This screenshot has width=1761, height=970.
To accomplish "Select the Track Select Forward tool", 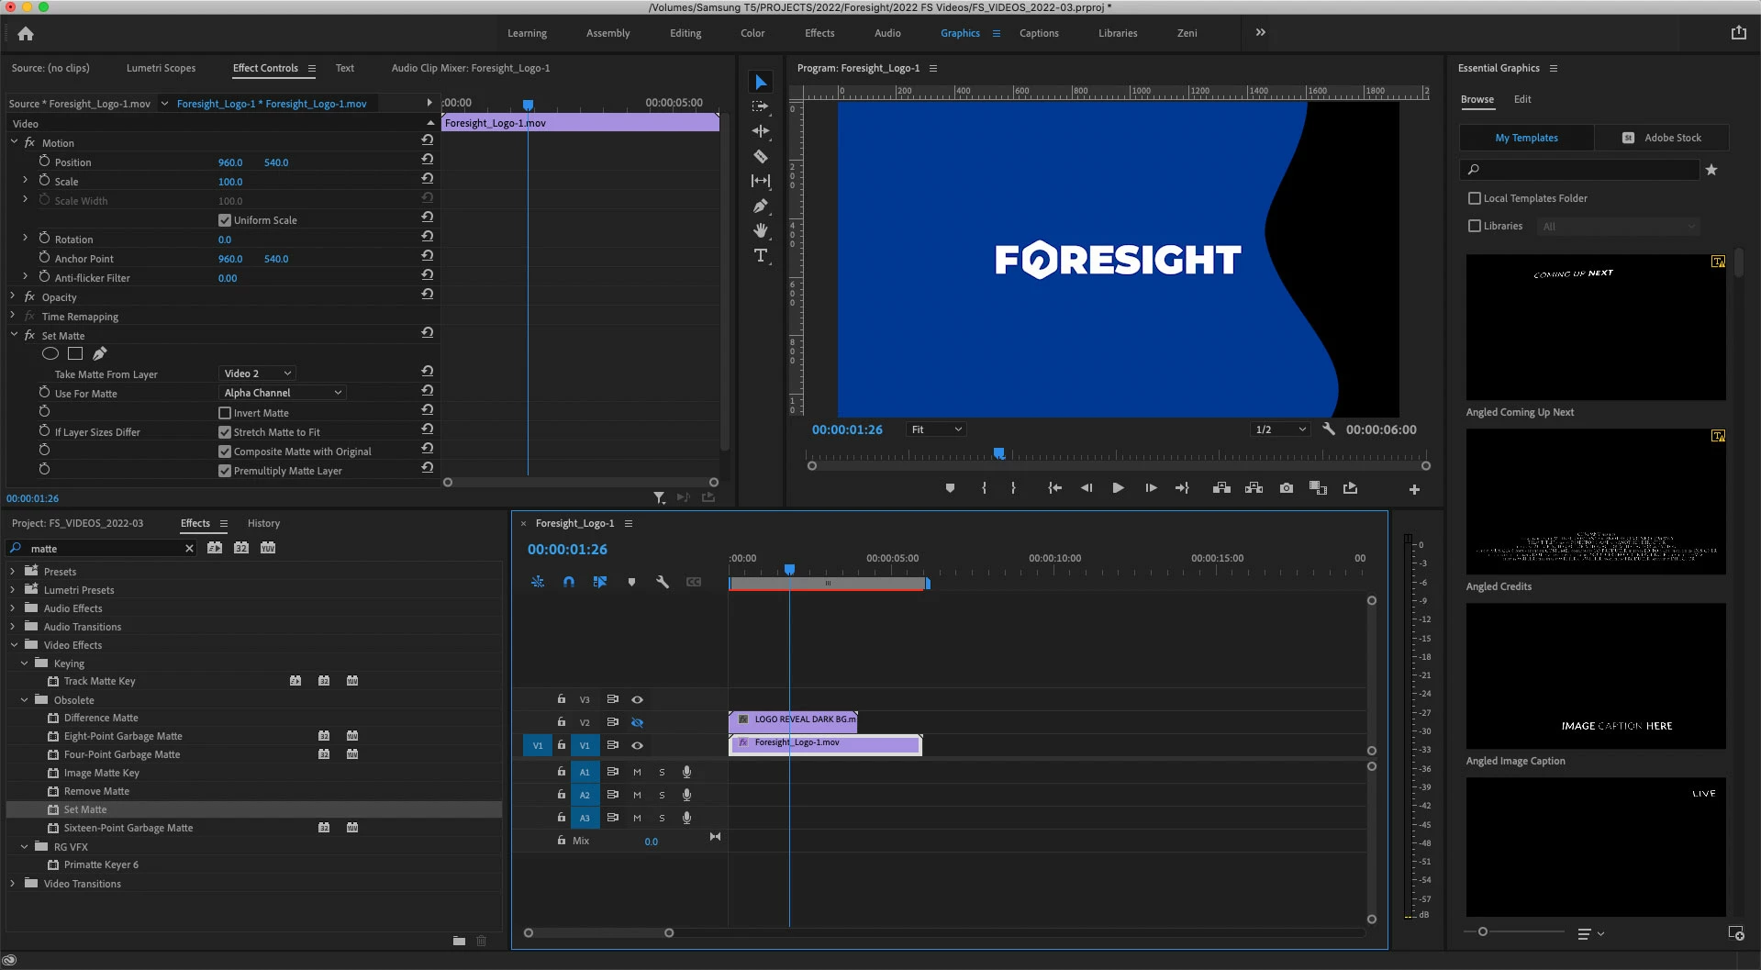I will [761, 106].
